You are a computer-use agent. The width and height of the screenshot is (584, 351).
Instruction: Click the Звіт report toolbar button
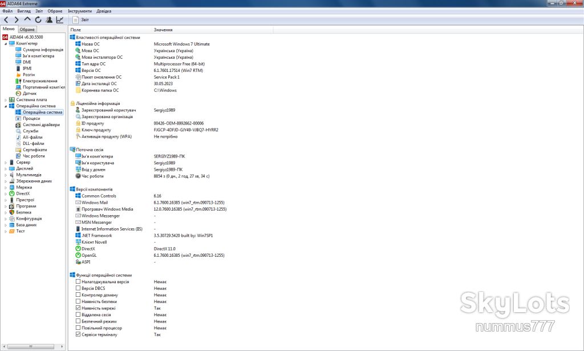(x=81, y=20)
